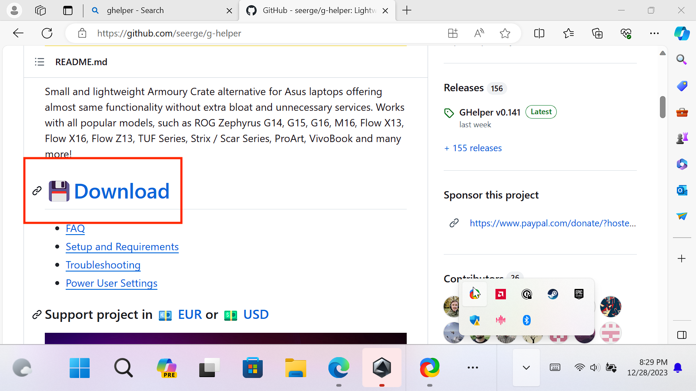Open the Shopping tag sidebar icon
The width and height of the screenshot is (696, 391).
tap(682, 86)
